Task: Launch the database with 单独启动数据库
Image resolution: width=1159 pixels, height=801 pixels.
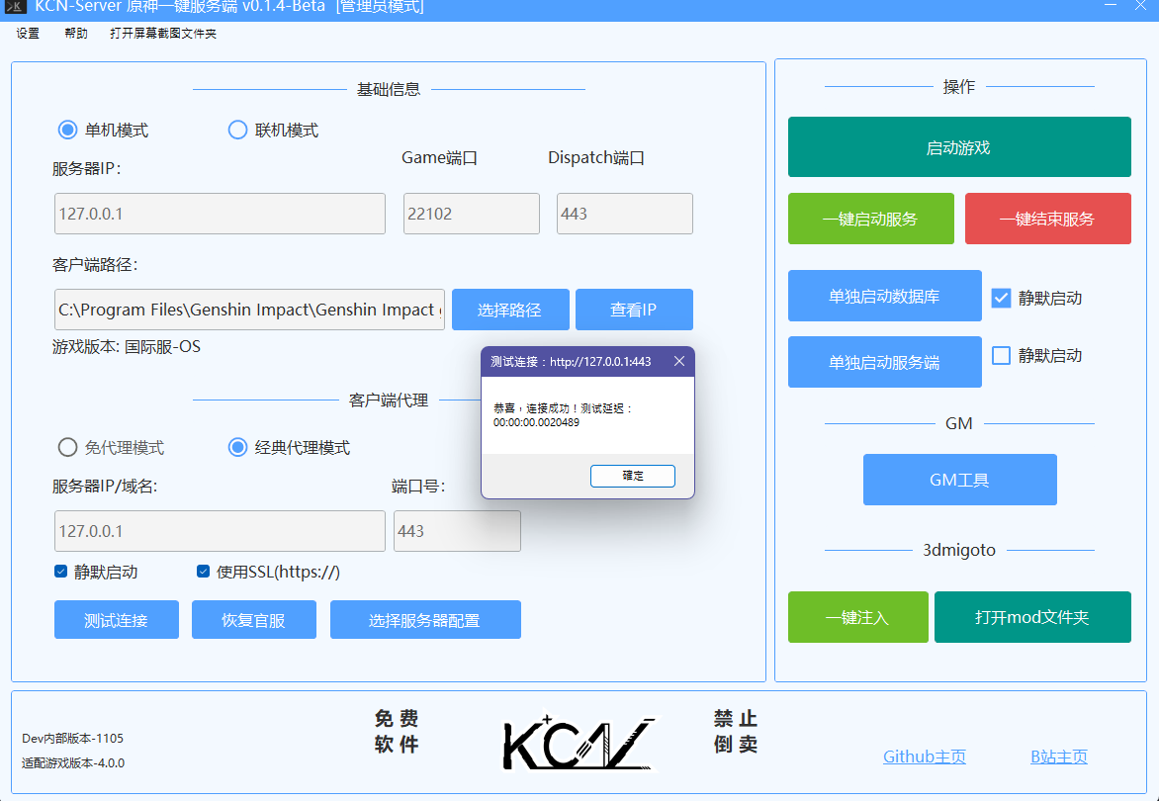Action: 884,296
